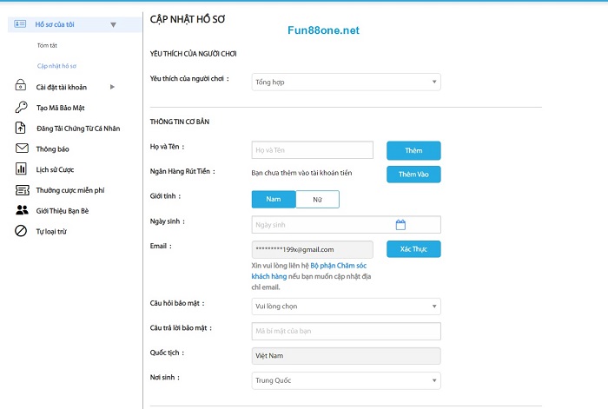Image resolution: width=608 pixels, height=409 pixels.
Task: Select Nữ gender option
Action: pyautogui.click(x=317, y=200)
